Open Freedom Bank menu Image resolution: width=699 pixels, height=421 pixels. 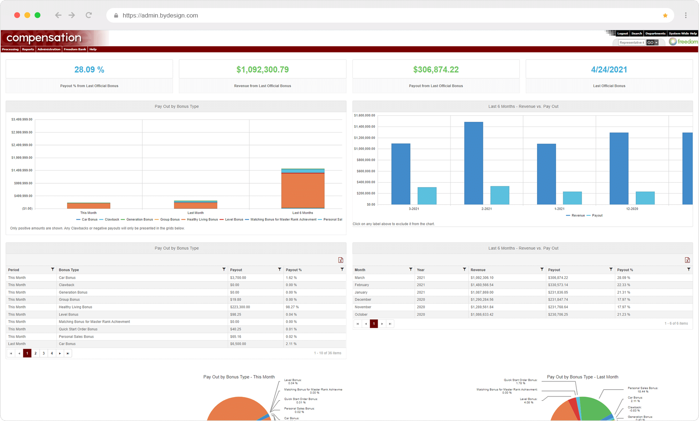click(75, 49)
